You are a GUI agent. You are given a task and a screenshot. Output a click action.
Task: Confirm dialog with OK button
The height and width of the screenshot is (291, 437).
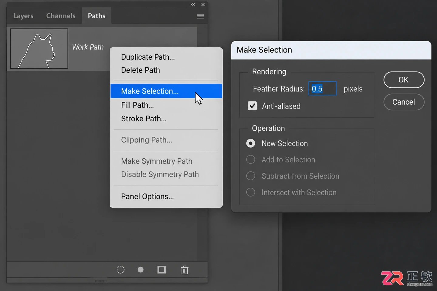404,80
